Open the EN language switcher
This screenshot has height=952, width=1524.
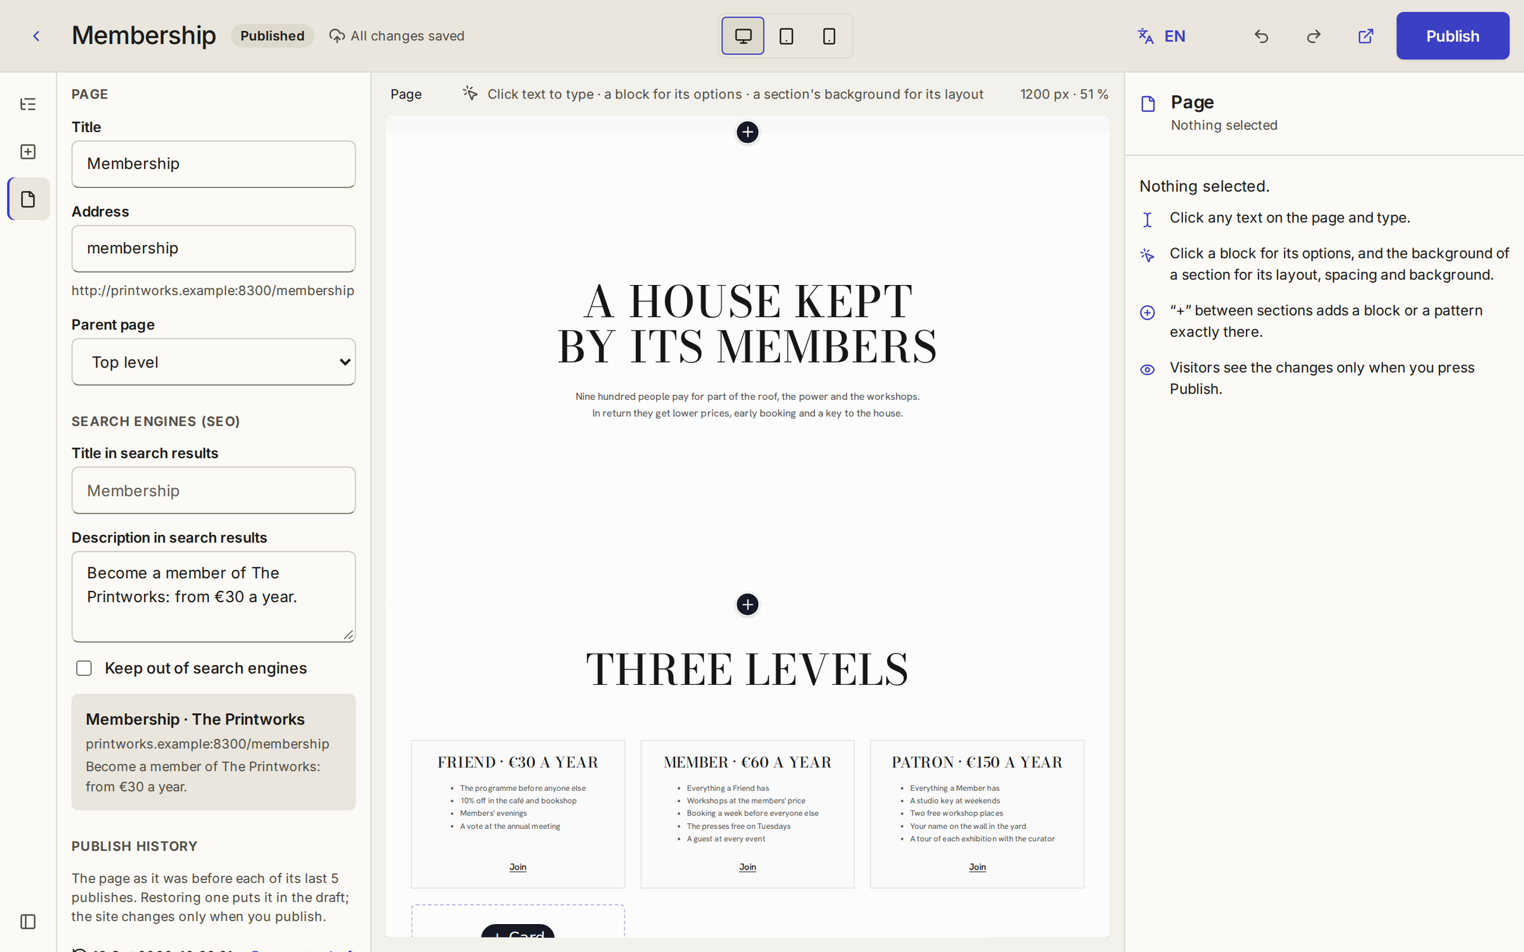tap(1161, 36)
